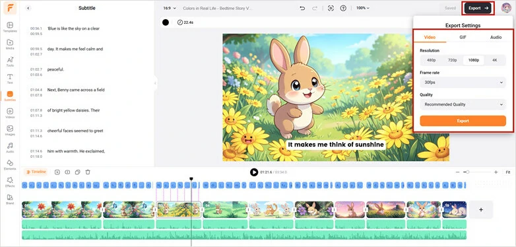Select 4K resolution
The width and height of the screenshot is (516, 247).
coord(495,60)
